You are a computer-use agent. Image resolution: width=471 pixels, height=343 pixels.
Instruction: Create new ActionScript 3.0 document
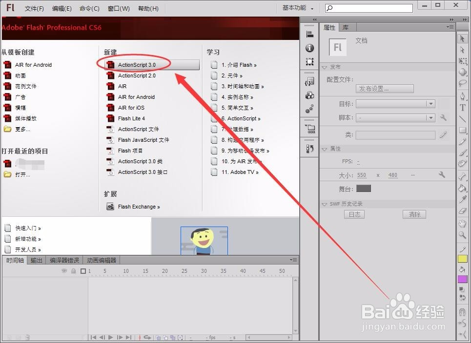click(x=152, y=65)
